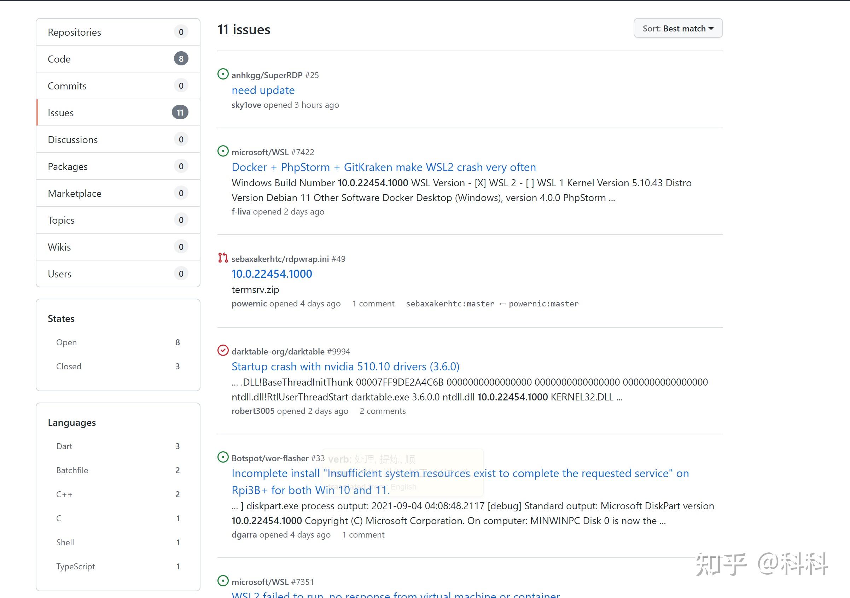Click open-issue icon beside microsoft/WSL #7351
Viewport: 850px width, 598px height.
[x=223, y=581]
